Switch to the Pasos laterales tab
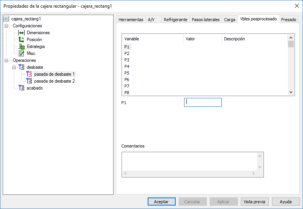Viewport: 303px width, 209px height. tap(206, 20)
